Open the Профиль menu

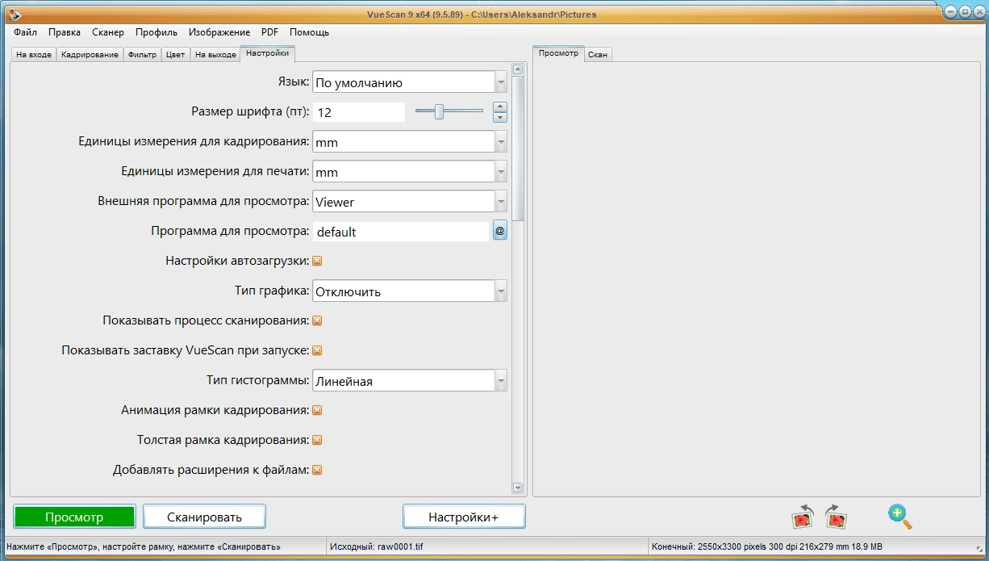[x=156, y=32]
